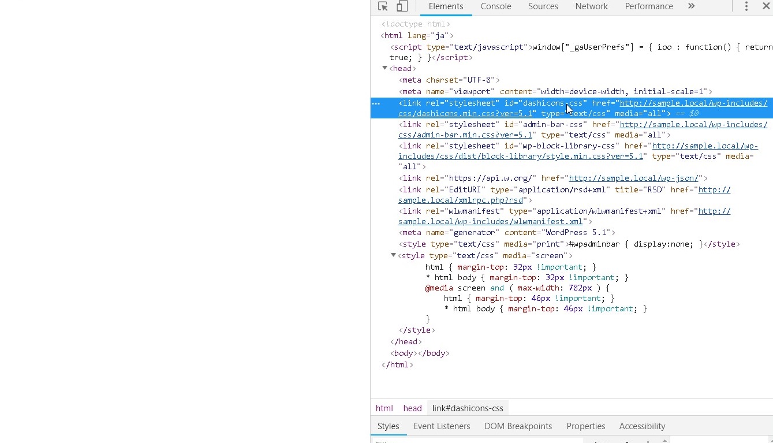Image resolution: width=773 pixels, height=443 pixels.
Task: Open the customize DevTools three-dot menu
Action: [x=746, y=6]
